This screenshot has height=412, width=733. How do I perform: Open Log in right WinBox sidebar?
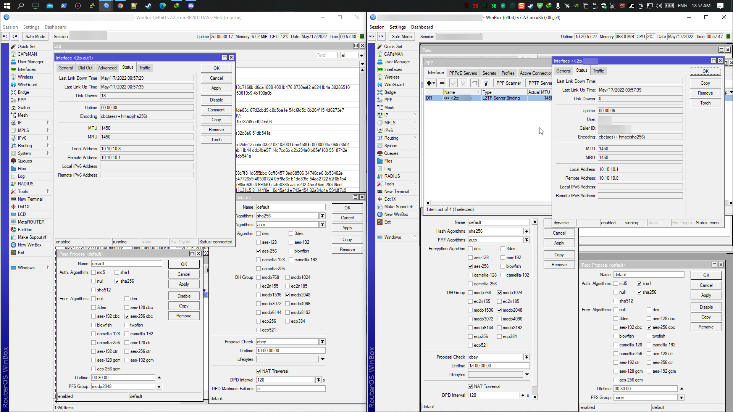pyautogui.click(x=387, y=169)
